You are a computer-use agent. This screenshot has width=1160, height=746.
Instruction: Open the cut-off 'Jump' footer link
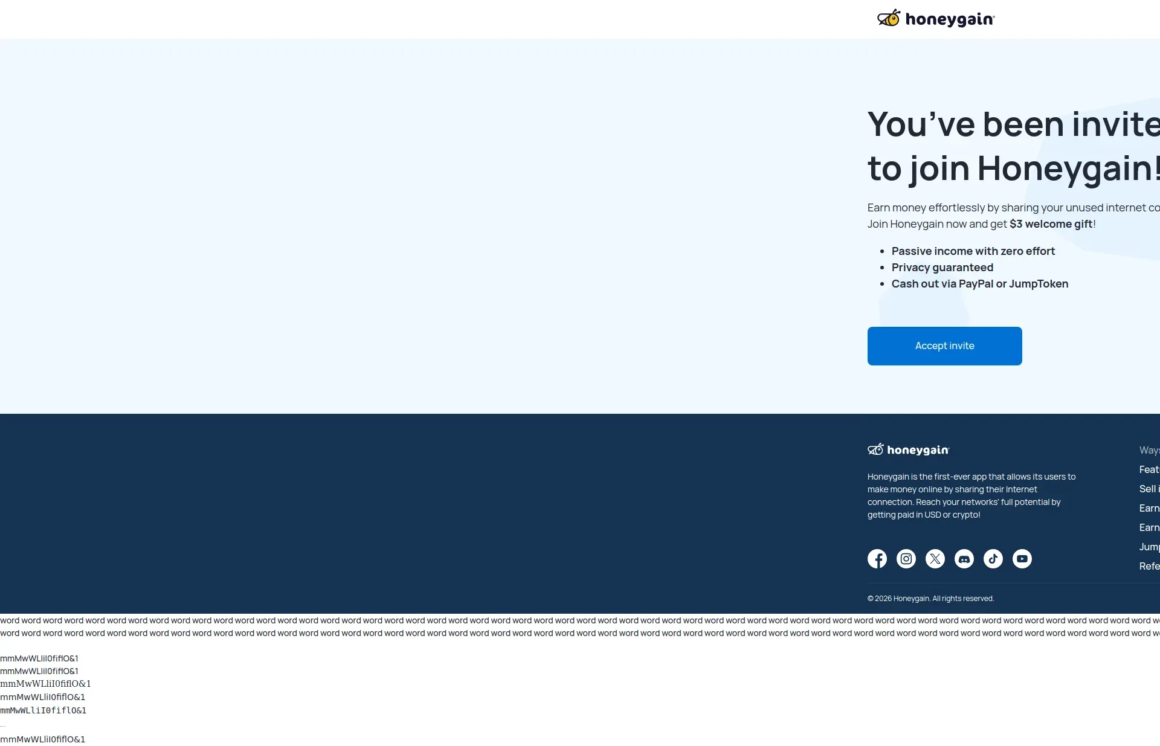click(1149, 547)
